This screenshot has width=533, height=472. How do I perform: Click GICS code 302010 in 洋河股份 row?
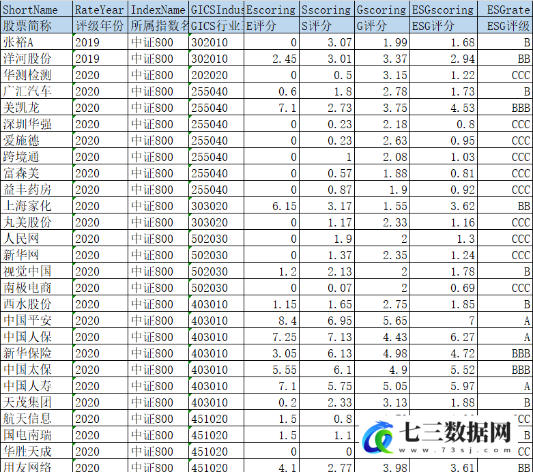tap(216, 58)
